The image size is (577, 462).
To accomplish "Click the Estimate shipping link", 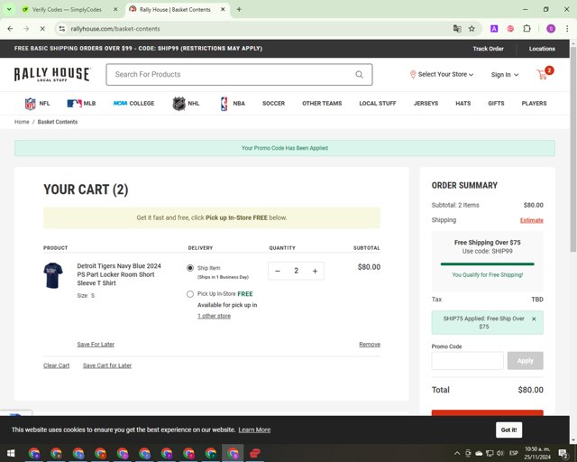I will click(531, 220).
